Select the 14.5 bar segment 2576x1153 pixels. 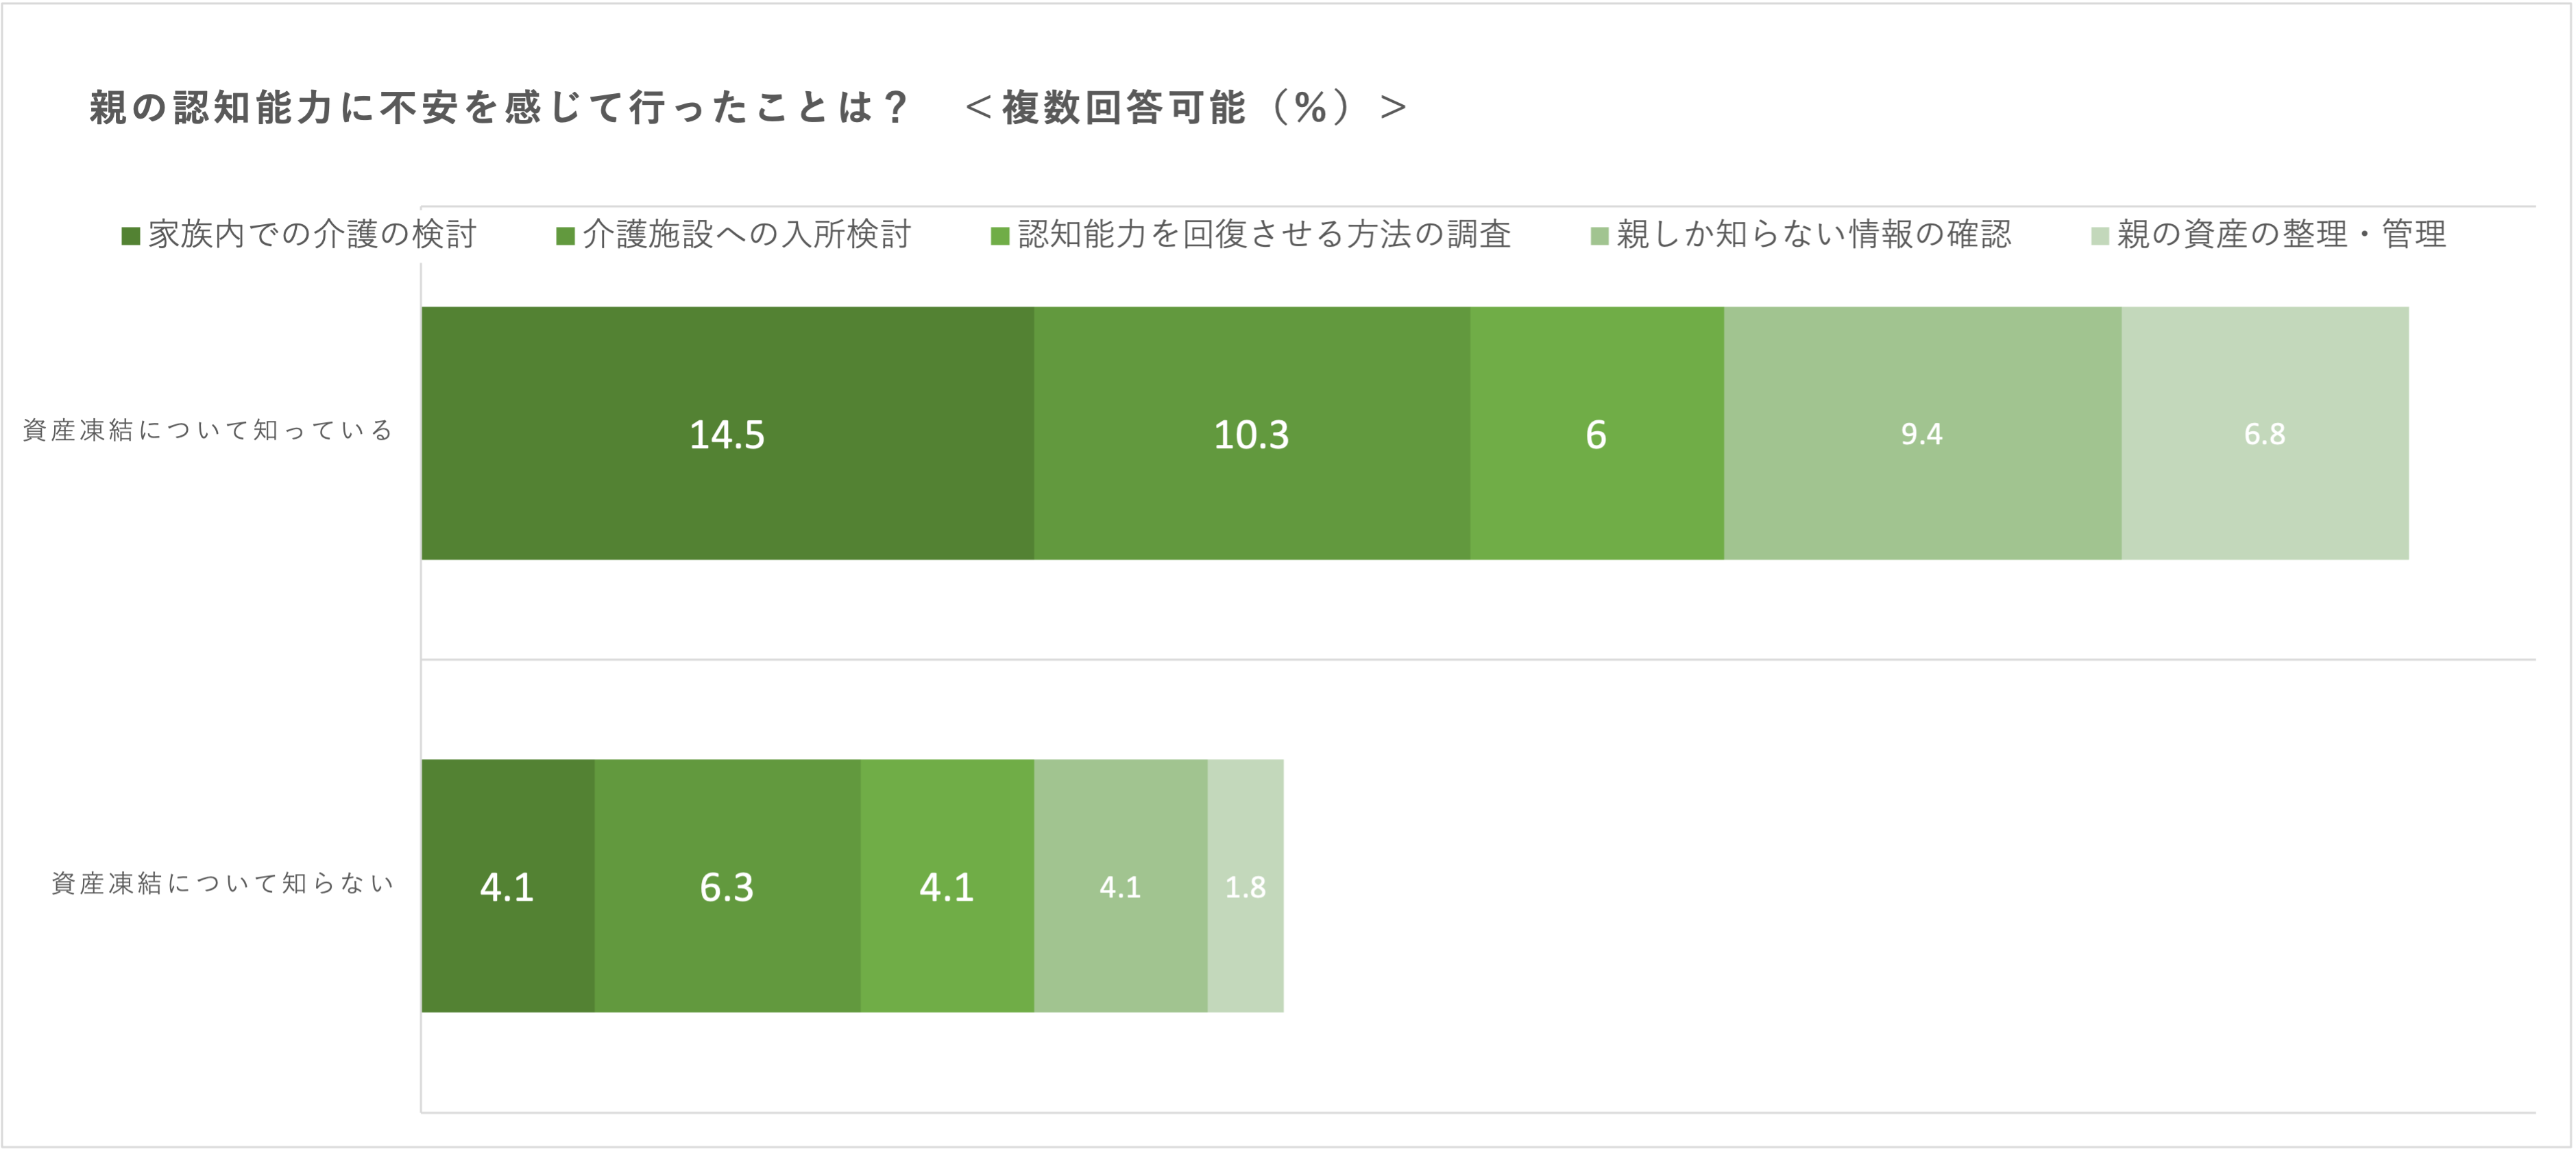727,433
